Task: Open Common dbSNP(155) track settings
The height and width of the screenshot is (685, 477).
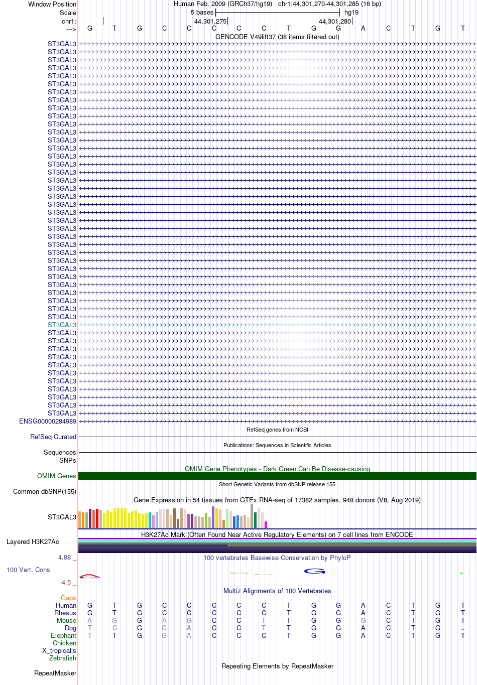Action: point(45,491)
